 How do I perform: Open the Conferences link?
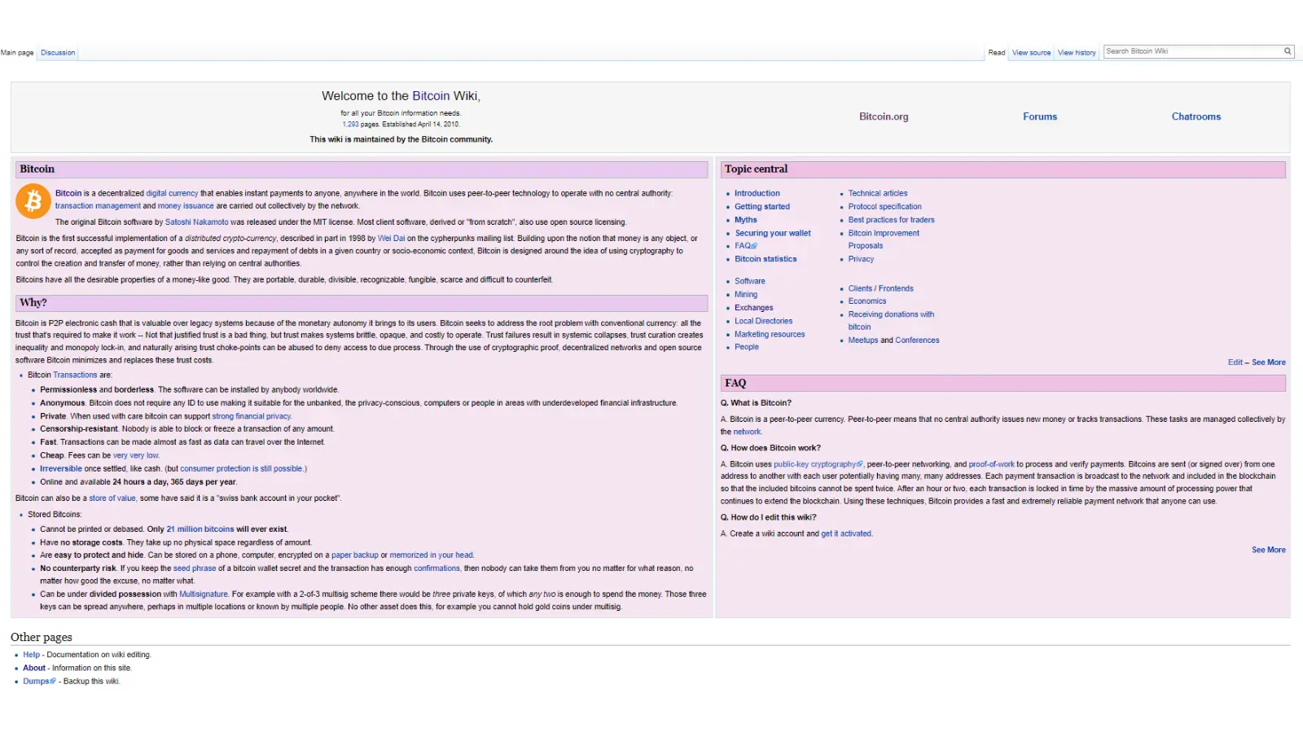[x=917, y=340]
